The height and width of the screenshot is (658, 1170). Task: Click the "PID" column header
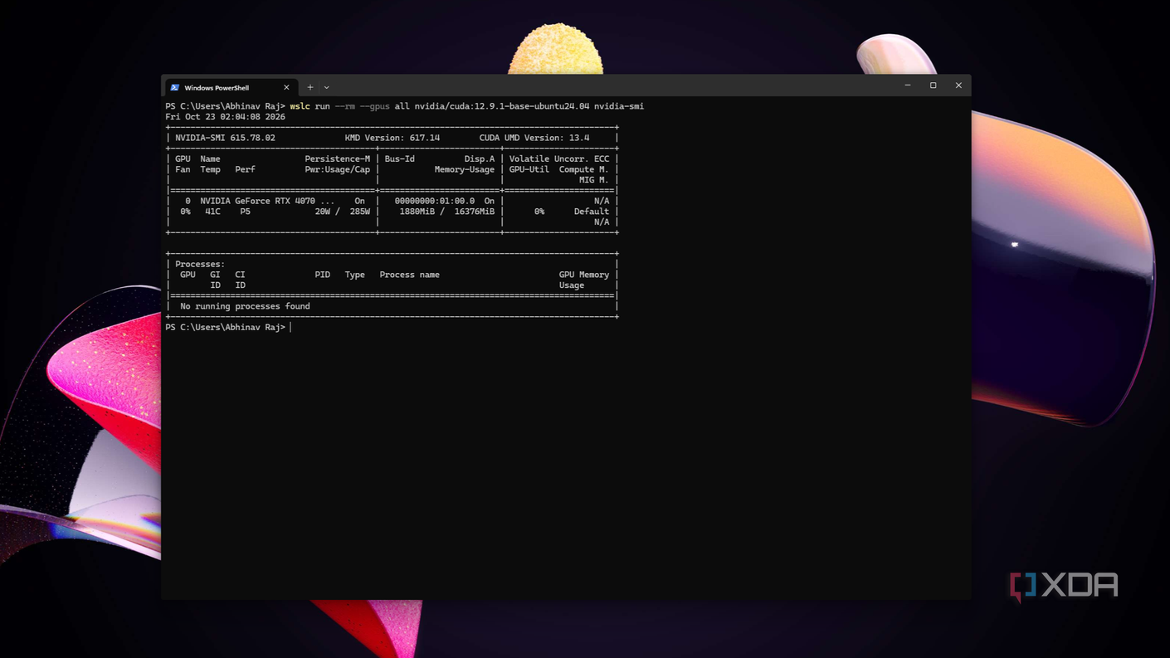pyautogui.click(x=322, y=275)
